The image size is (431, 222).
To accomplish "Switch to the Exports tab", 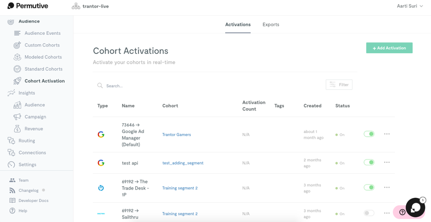I will [x=271, y=24].
